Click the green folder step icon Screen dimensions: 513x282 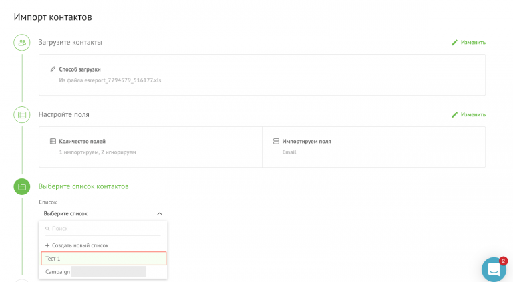coord(22,187)
